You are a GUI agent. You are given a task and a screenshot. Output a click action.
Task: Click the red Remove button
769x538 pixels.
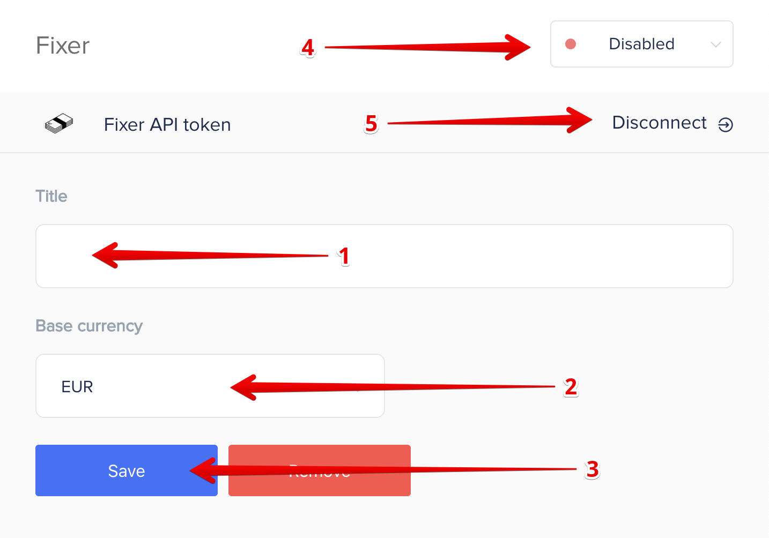tap(320, 470)
